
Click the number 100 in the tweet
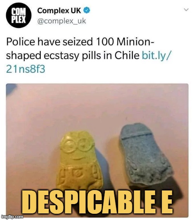105,42
